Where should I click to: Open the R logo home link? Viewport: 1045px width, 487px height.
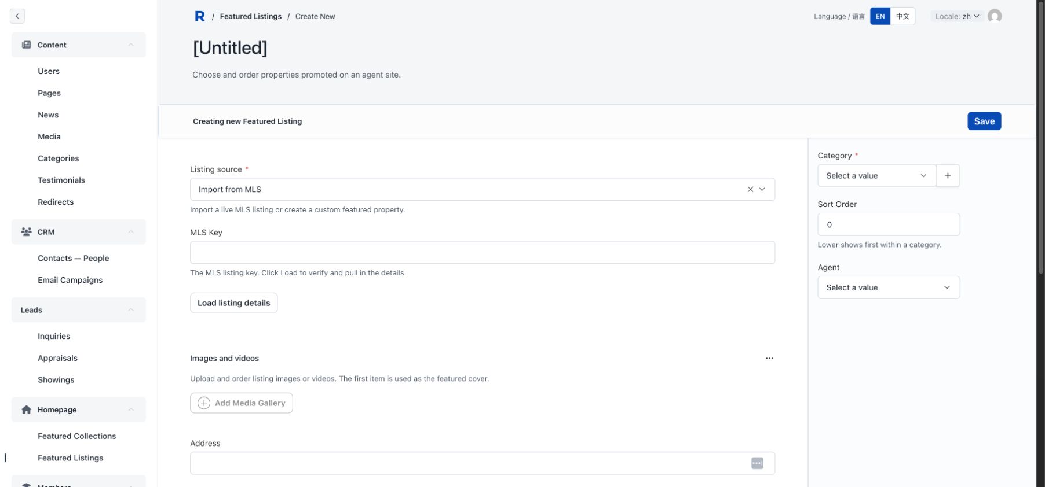[200, 16]
